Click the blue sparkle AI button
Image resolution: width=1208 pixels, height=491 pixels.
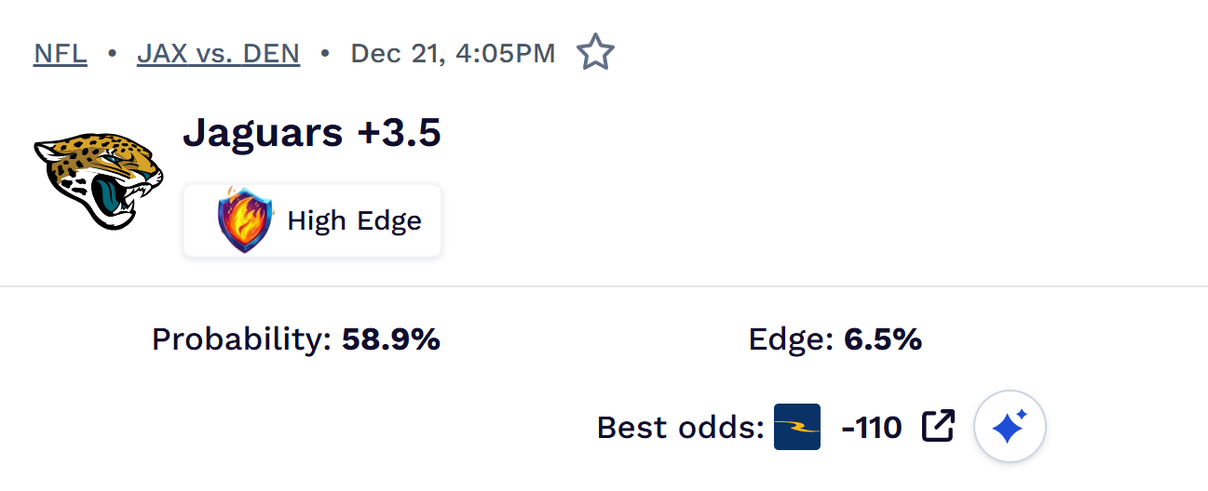click(x=1010, y=428)
